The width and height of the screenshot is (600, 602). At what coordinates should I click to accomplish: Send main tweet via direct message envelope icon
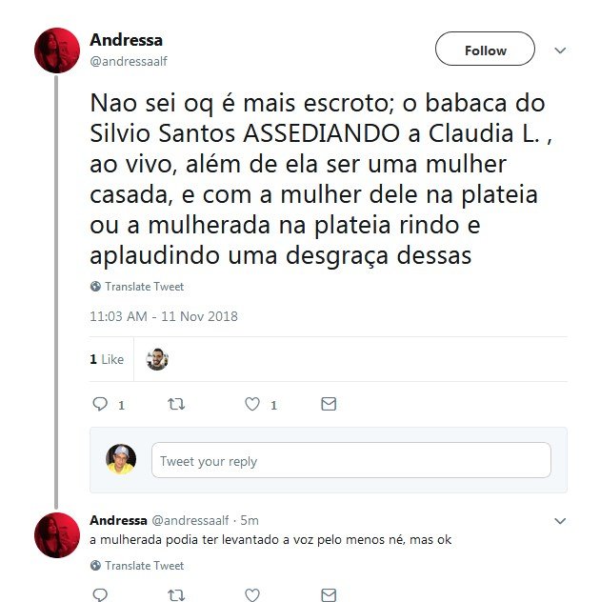pyautogui.click(x=329, y=404)
